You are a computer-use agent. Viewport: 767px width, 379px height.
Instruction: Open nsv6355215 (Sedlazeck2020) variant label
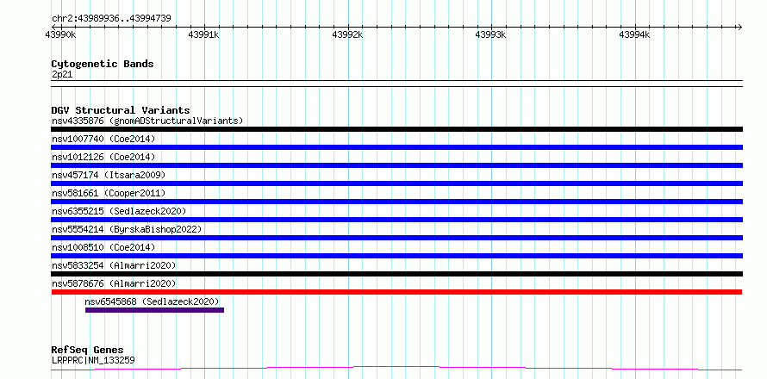pos(119,211)
